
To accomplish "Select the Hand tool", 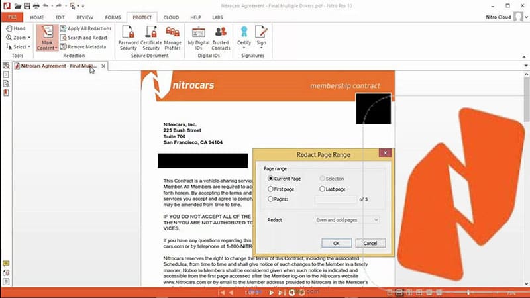I will pos(15,28).
